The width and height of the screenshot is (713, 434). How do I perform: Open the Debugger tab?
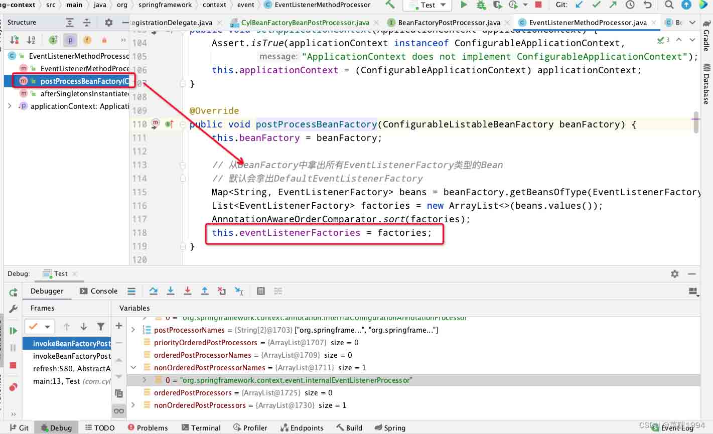click(47, 291)
